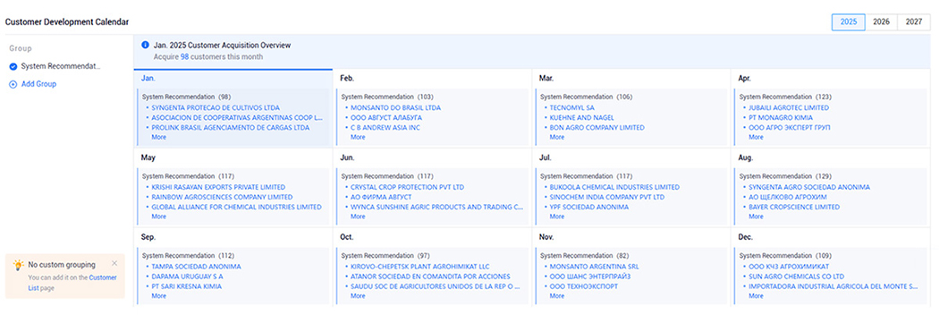
Task: Click the Group sidebar heading
Action: tap(21, 48)
